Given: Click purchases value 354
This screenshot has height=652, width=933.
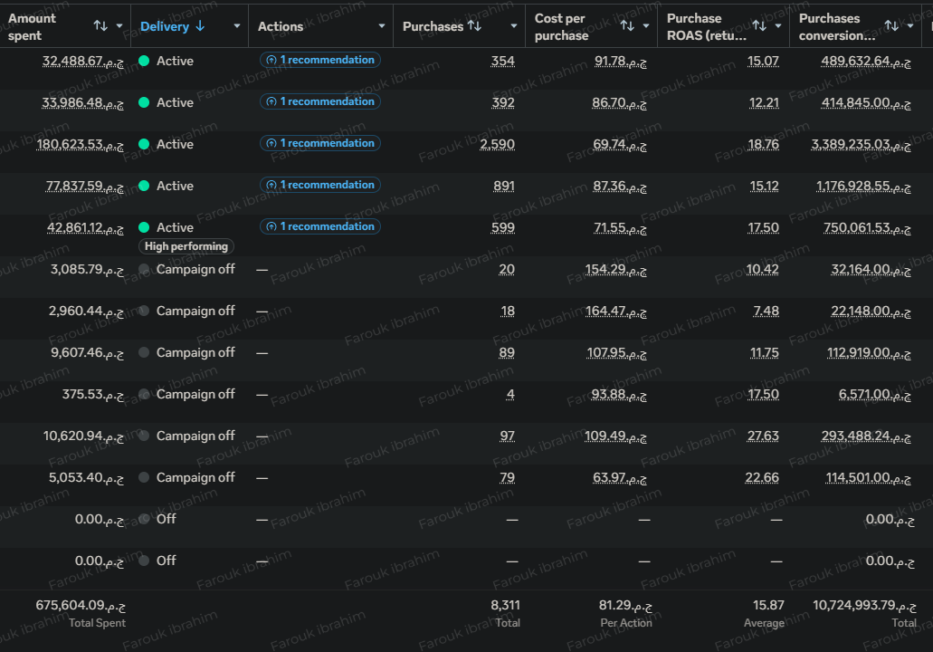Looking at the screenshot, I should click(503, 62).
